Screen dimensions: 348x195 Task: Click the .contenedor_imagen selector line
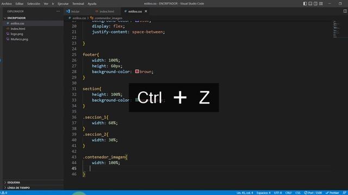pyautogui.click(x=105, y=157)
